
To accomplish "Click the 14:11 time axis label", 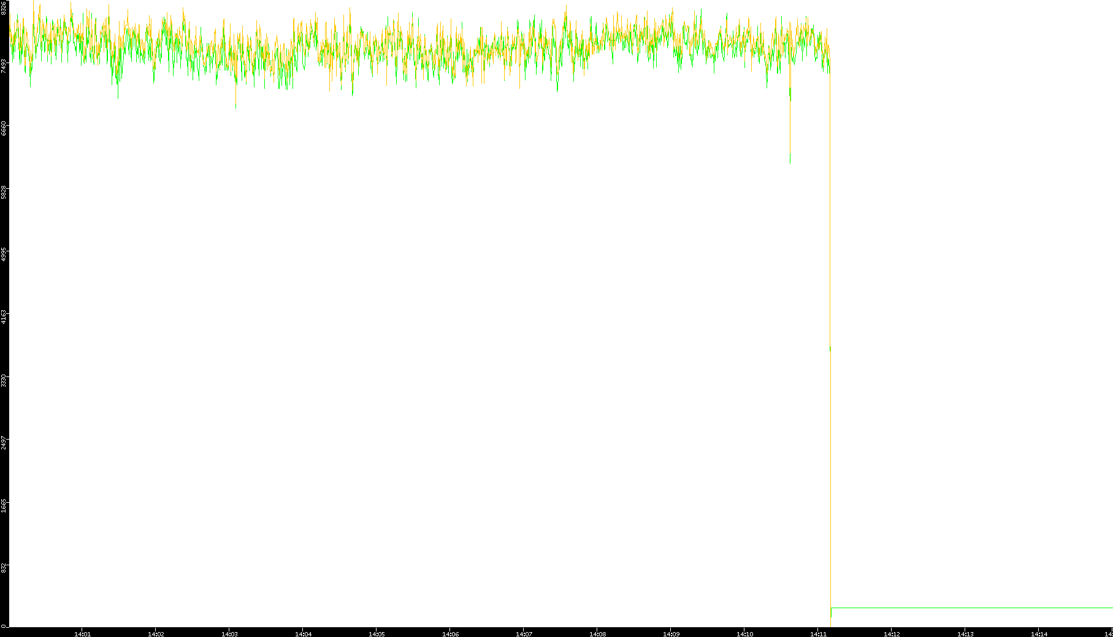I will pos(818,633).
